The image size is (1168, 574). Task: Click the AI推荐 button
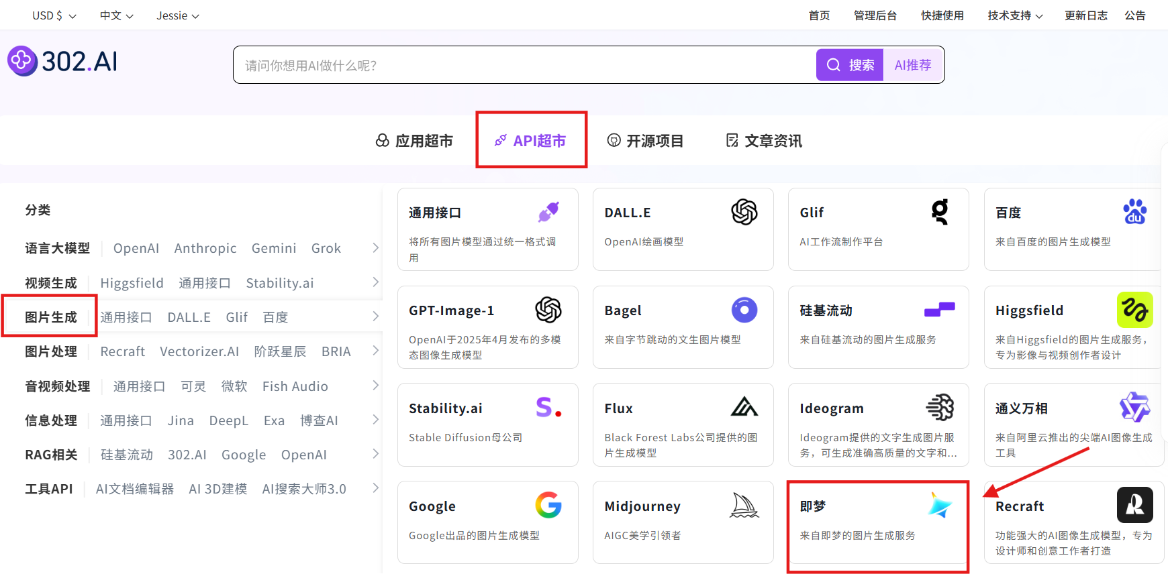tap(913, 65)
